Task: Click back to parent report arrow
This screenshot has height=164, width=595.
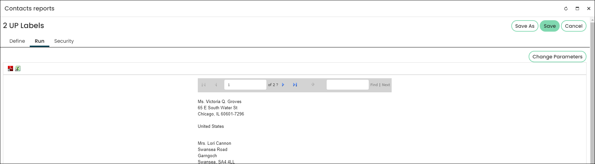Action: (313, 84)
